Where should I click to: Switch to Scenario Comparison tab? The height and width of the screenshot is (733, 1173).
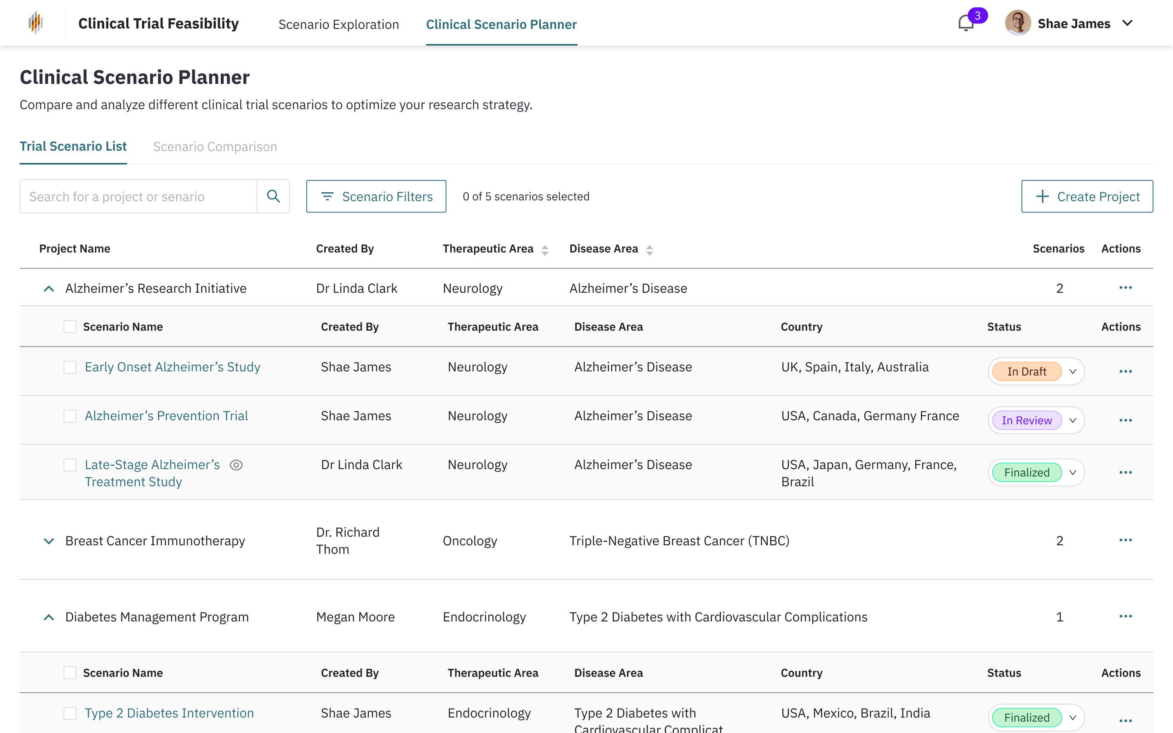[215, 147]
